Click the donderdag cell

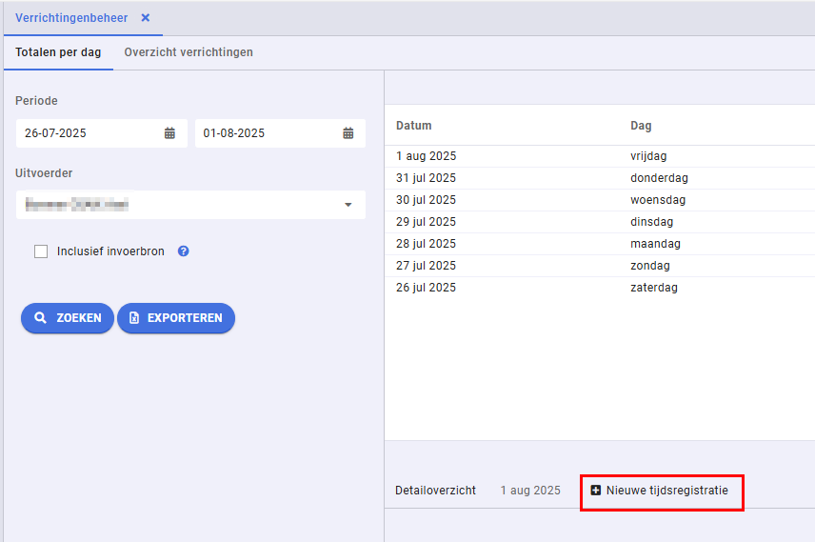[x=659, y=178]
